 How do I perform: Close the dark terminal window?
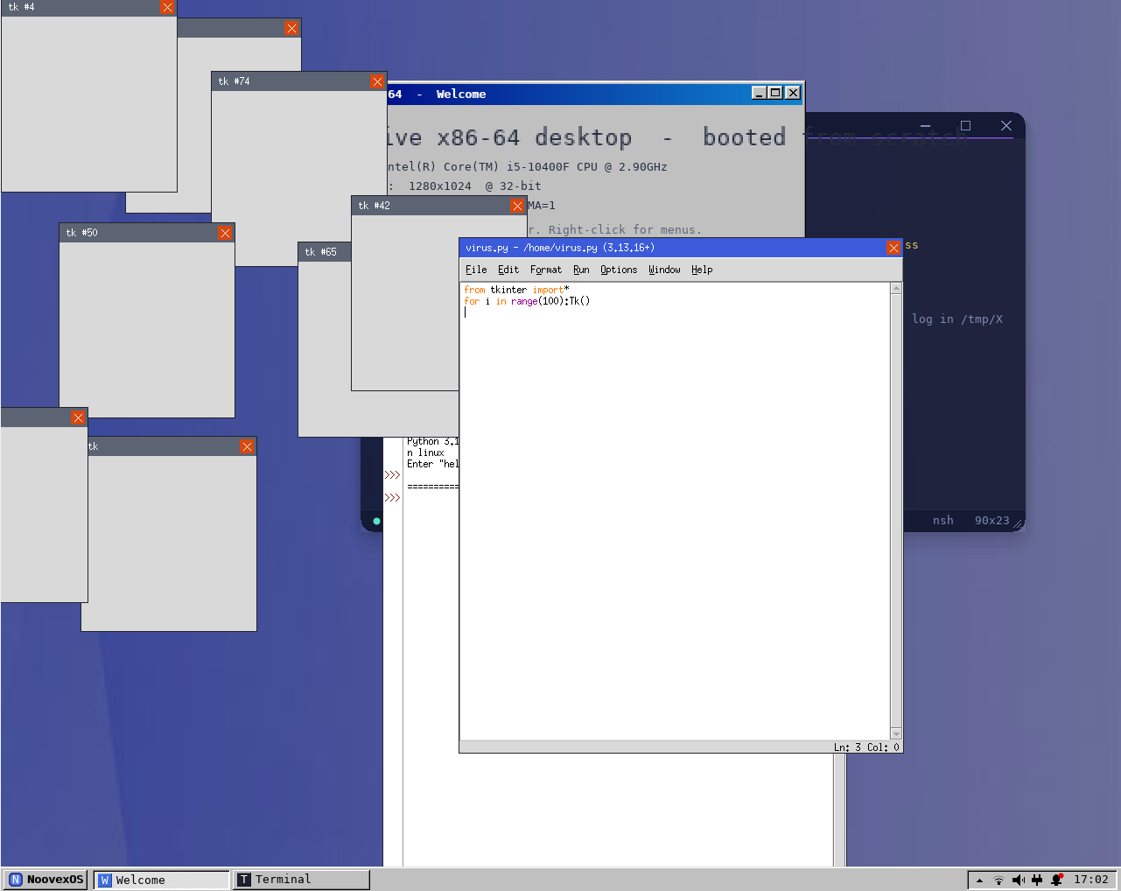pyautogui.click(x=1006, y=126)
